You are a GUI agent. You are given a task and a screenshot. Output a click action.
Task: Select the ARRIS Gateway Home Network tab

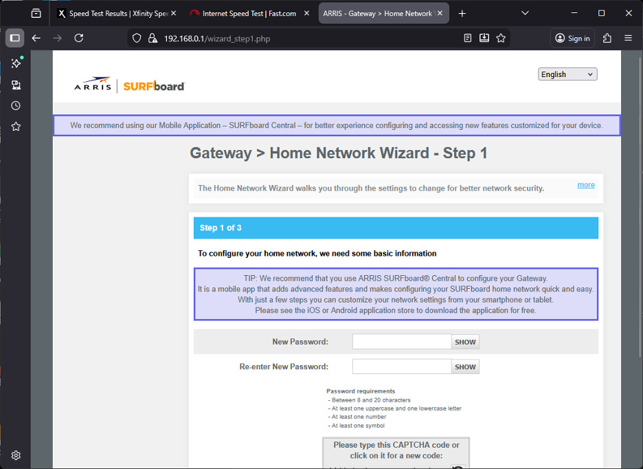coord(383,14)
